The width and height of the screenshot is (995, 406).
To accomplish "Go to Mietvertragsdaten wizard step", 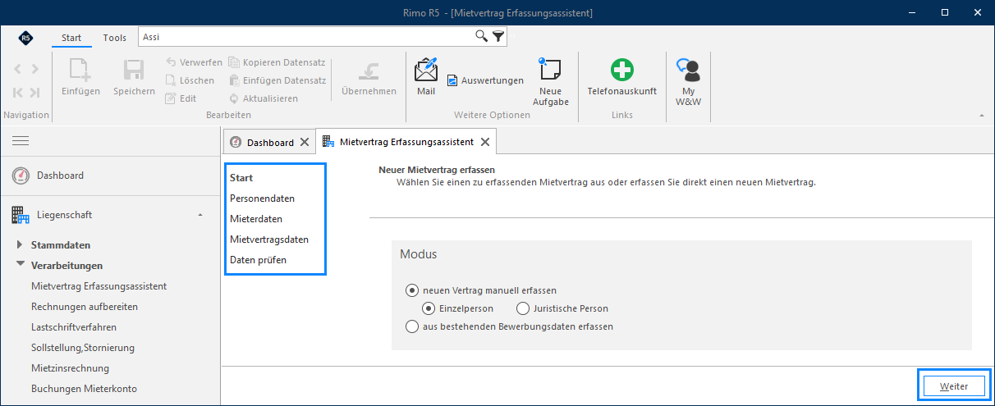I will [x=269, y=239].
